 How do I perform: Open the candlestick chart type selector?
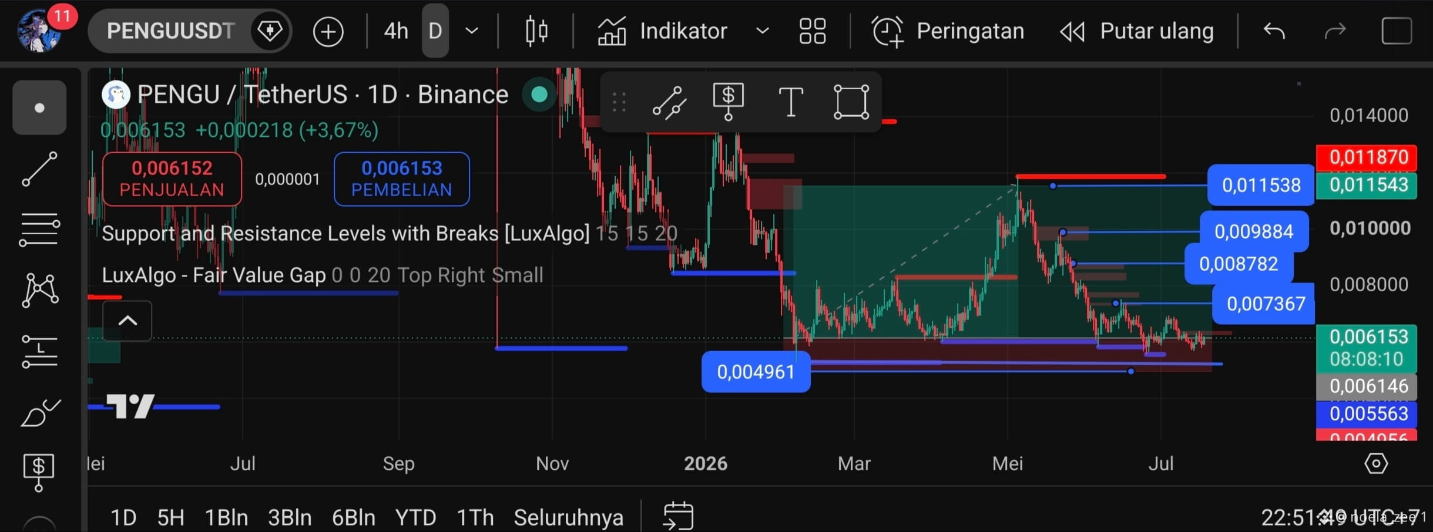point(536,31)
